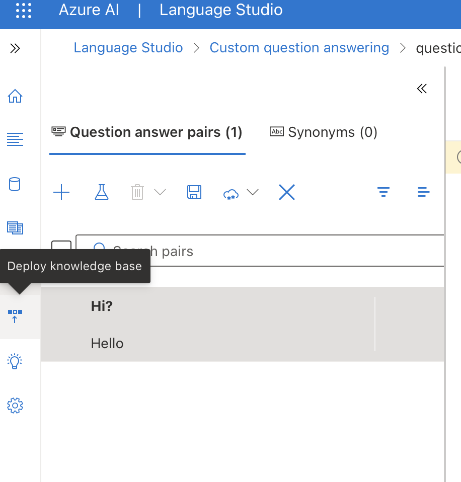Click the Search pairs input field
This screenshot has width=461, height=482.
pyautogui.click(x=260, y=251)
